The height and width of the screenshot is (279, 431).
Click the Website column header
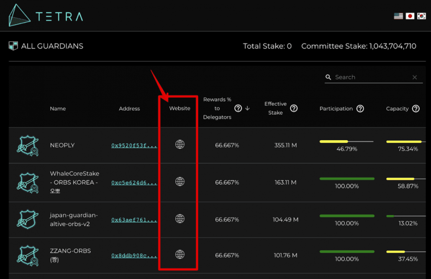coord(180,108)
